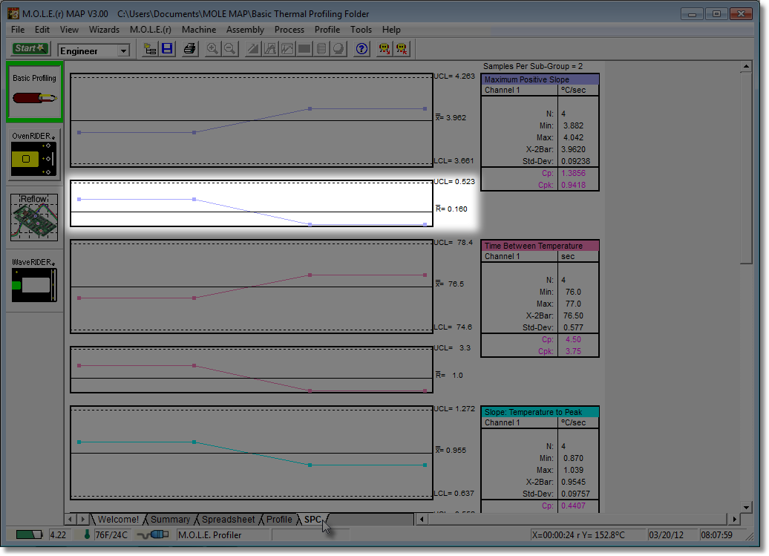The image size is (769, 556).
Task: Click the printer icon
Action: pos(189,49)
